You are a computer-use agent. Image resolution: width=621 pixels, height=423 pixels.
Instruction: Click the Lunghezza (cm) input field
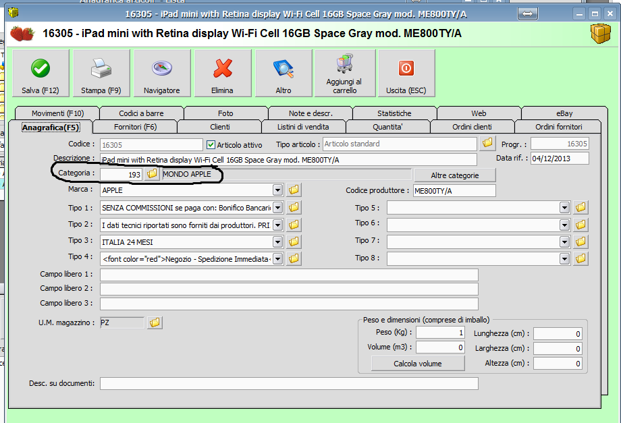coord(558,333)
